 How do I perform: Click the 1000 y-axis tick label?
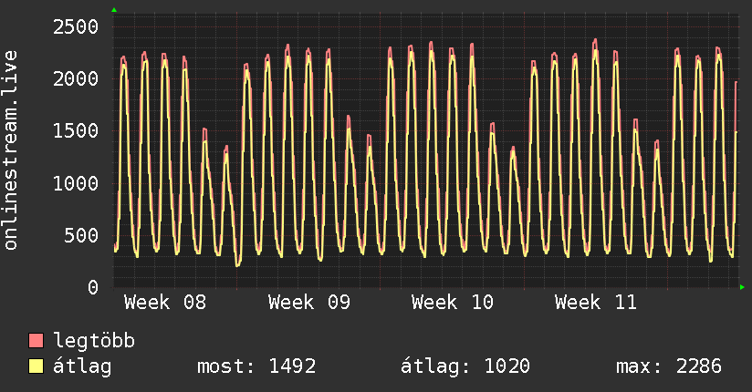pos(75,183)
